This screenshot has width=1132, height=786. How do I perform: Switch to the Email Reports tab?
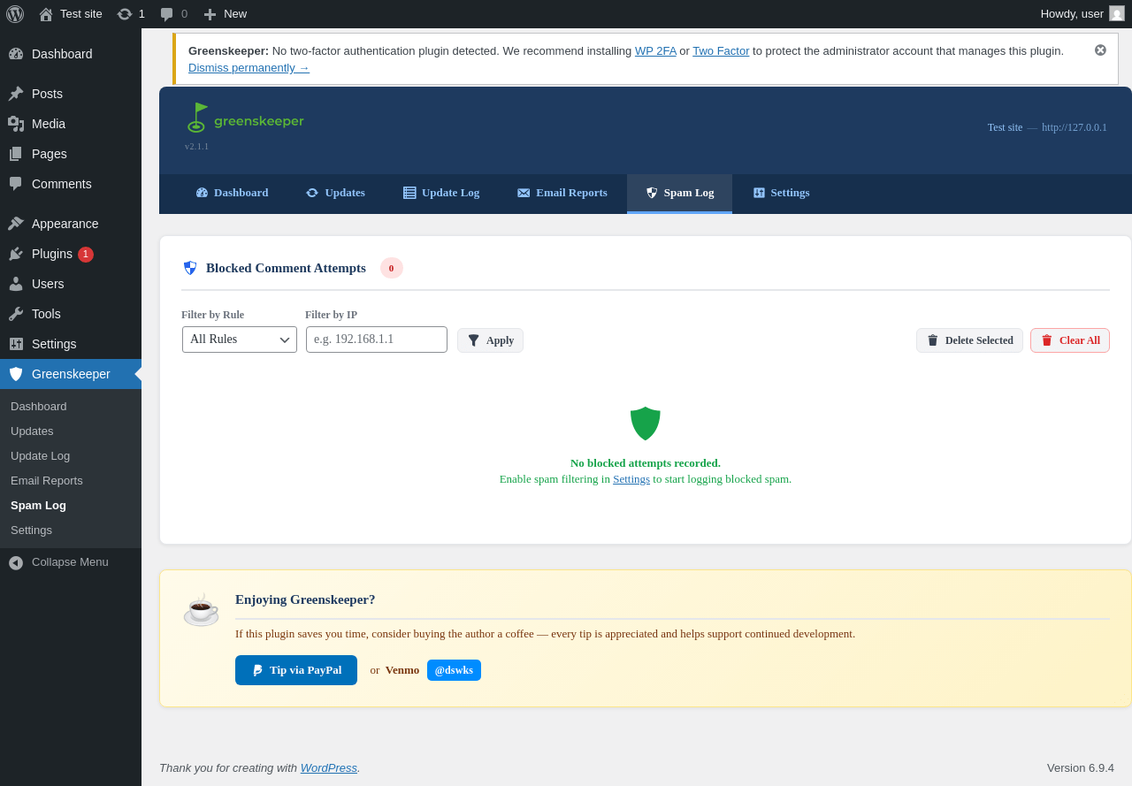click(x=562, y=193)
